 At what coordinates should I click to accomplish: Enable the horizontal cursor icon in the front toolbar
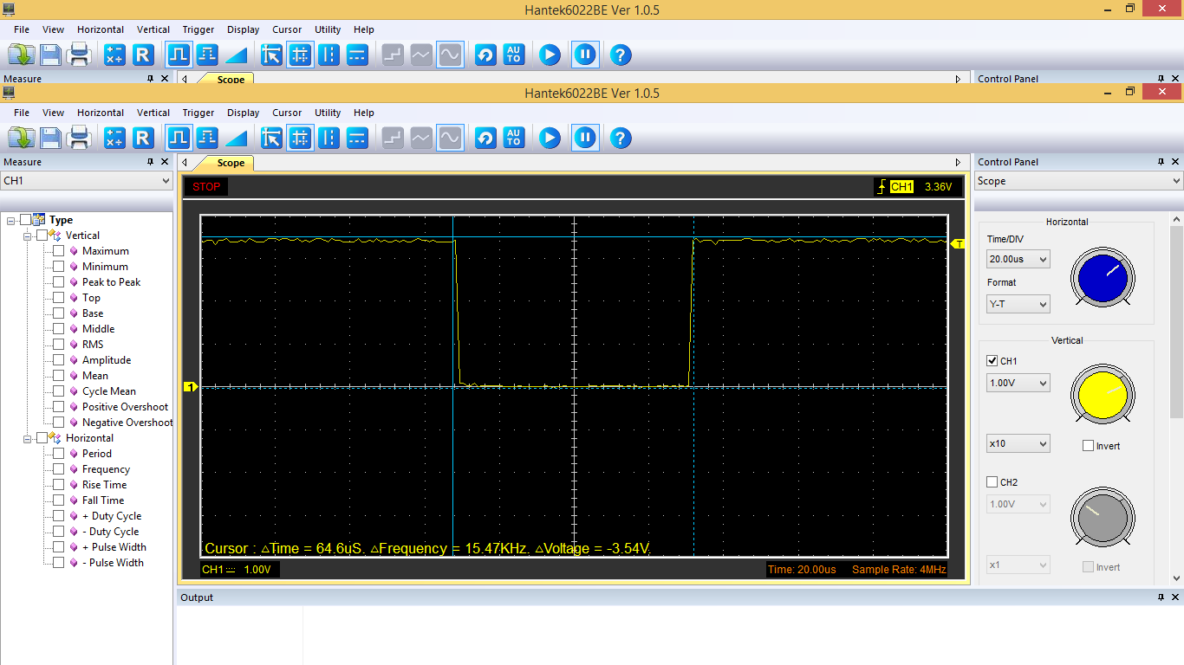click(357, 138)
